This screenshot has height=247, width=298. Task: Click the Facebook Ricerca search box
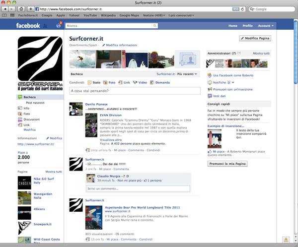92,25
